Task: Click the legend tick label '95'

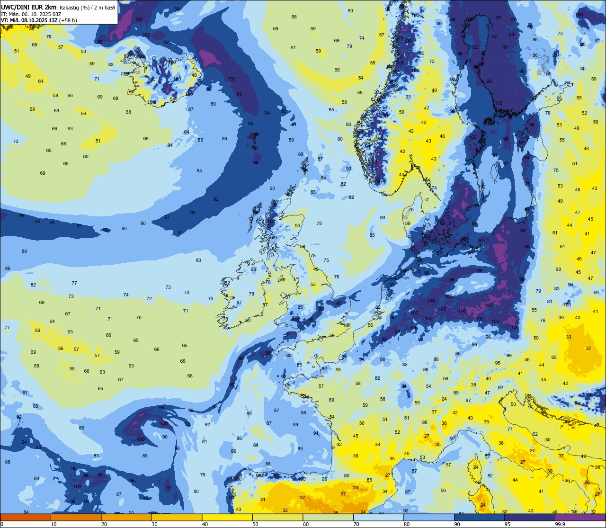Action: 508,524
